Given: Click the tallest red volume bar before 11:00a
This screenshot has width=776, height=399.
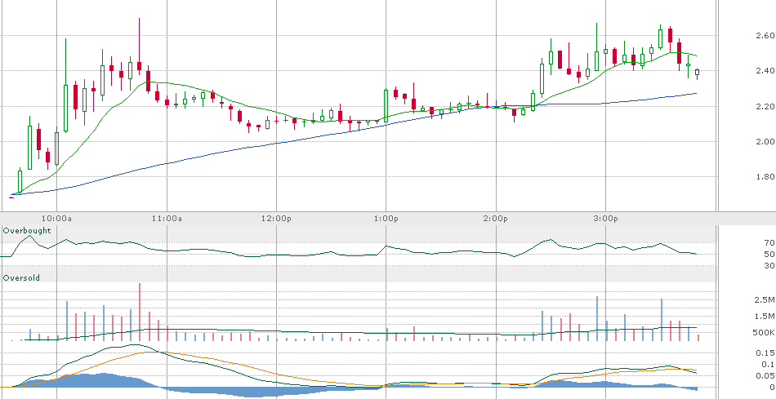Looking at the screenshot, I should (x=140, y=312).
